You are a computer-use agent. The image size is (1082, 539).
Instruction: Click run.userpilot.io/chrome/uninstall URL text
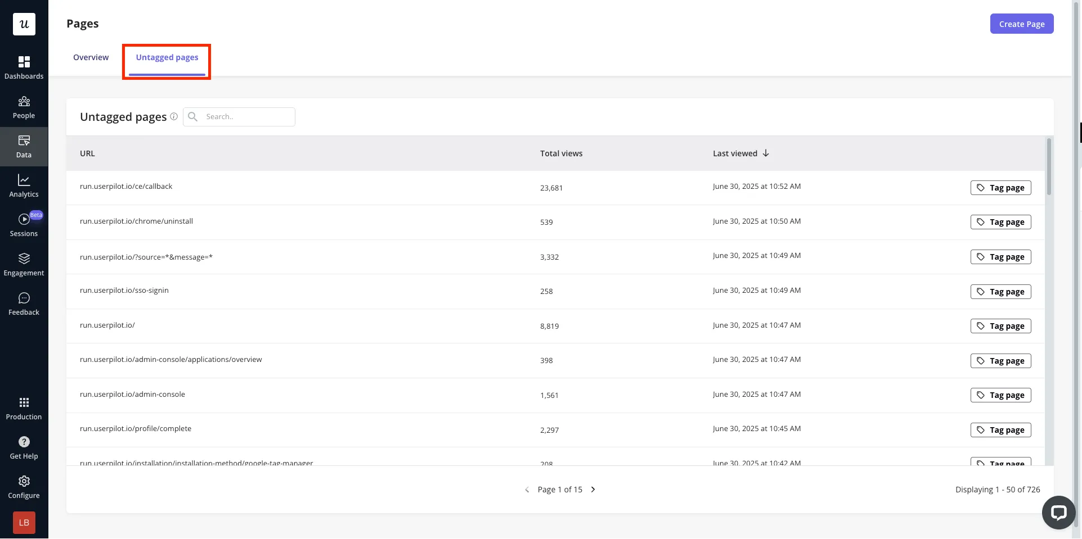point(136,221)
